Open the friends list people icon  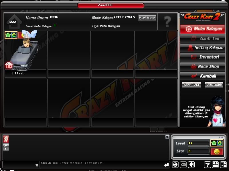(x=216, y=165)
